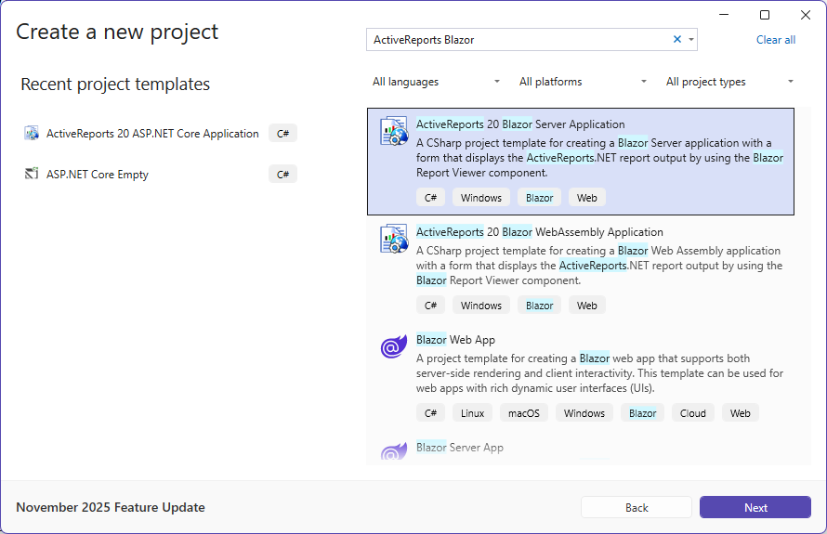Select ASP.NET Core Empty from recent templates
Image resolution: width=827 pixels, height=534 pixels.
(x=98, y=175)
